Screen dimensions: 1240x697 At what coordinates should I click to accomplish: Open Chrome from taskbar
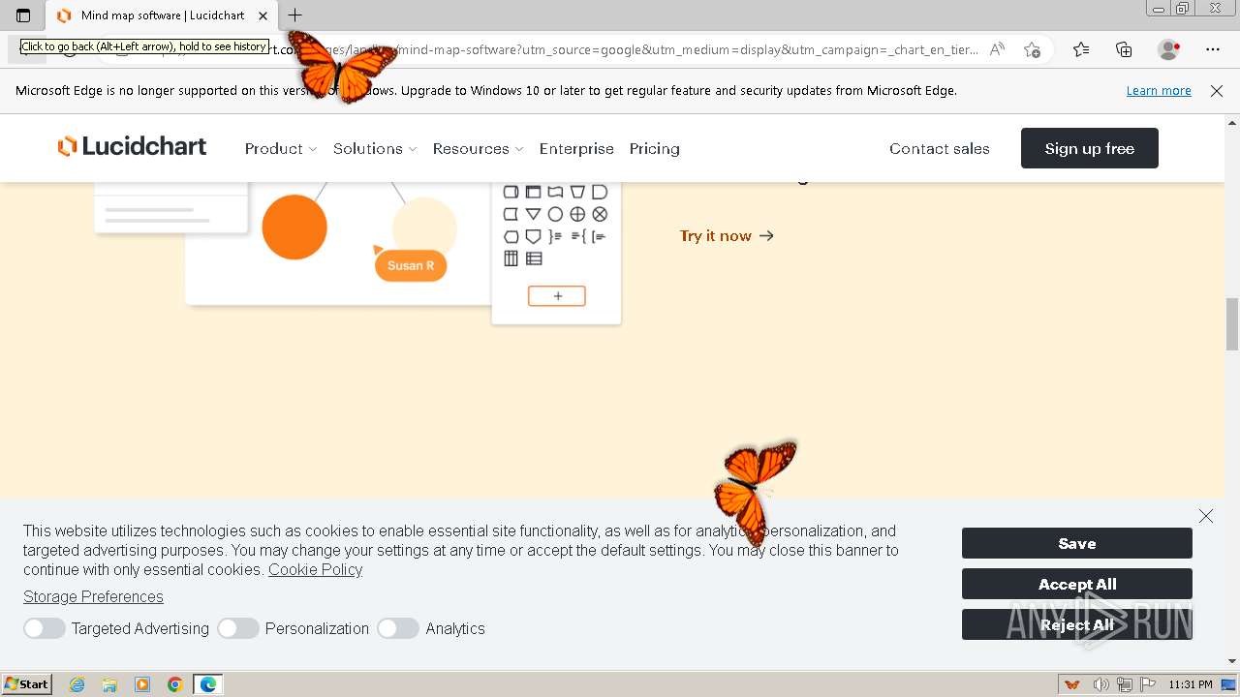point(174,684)
